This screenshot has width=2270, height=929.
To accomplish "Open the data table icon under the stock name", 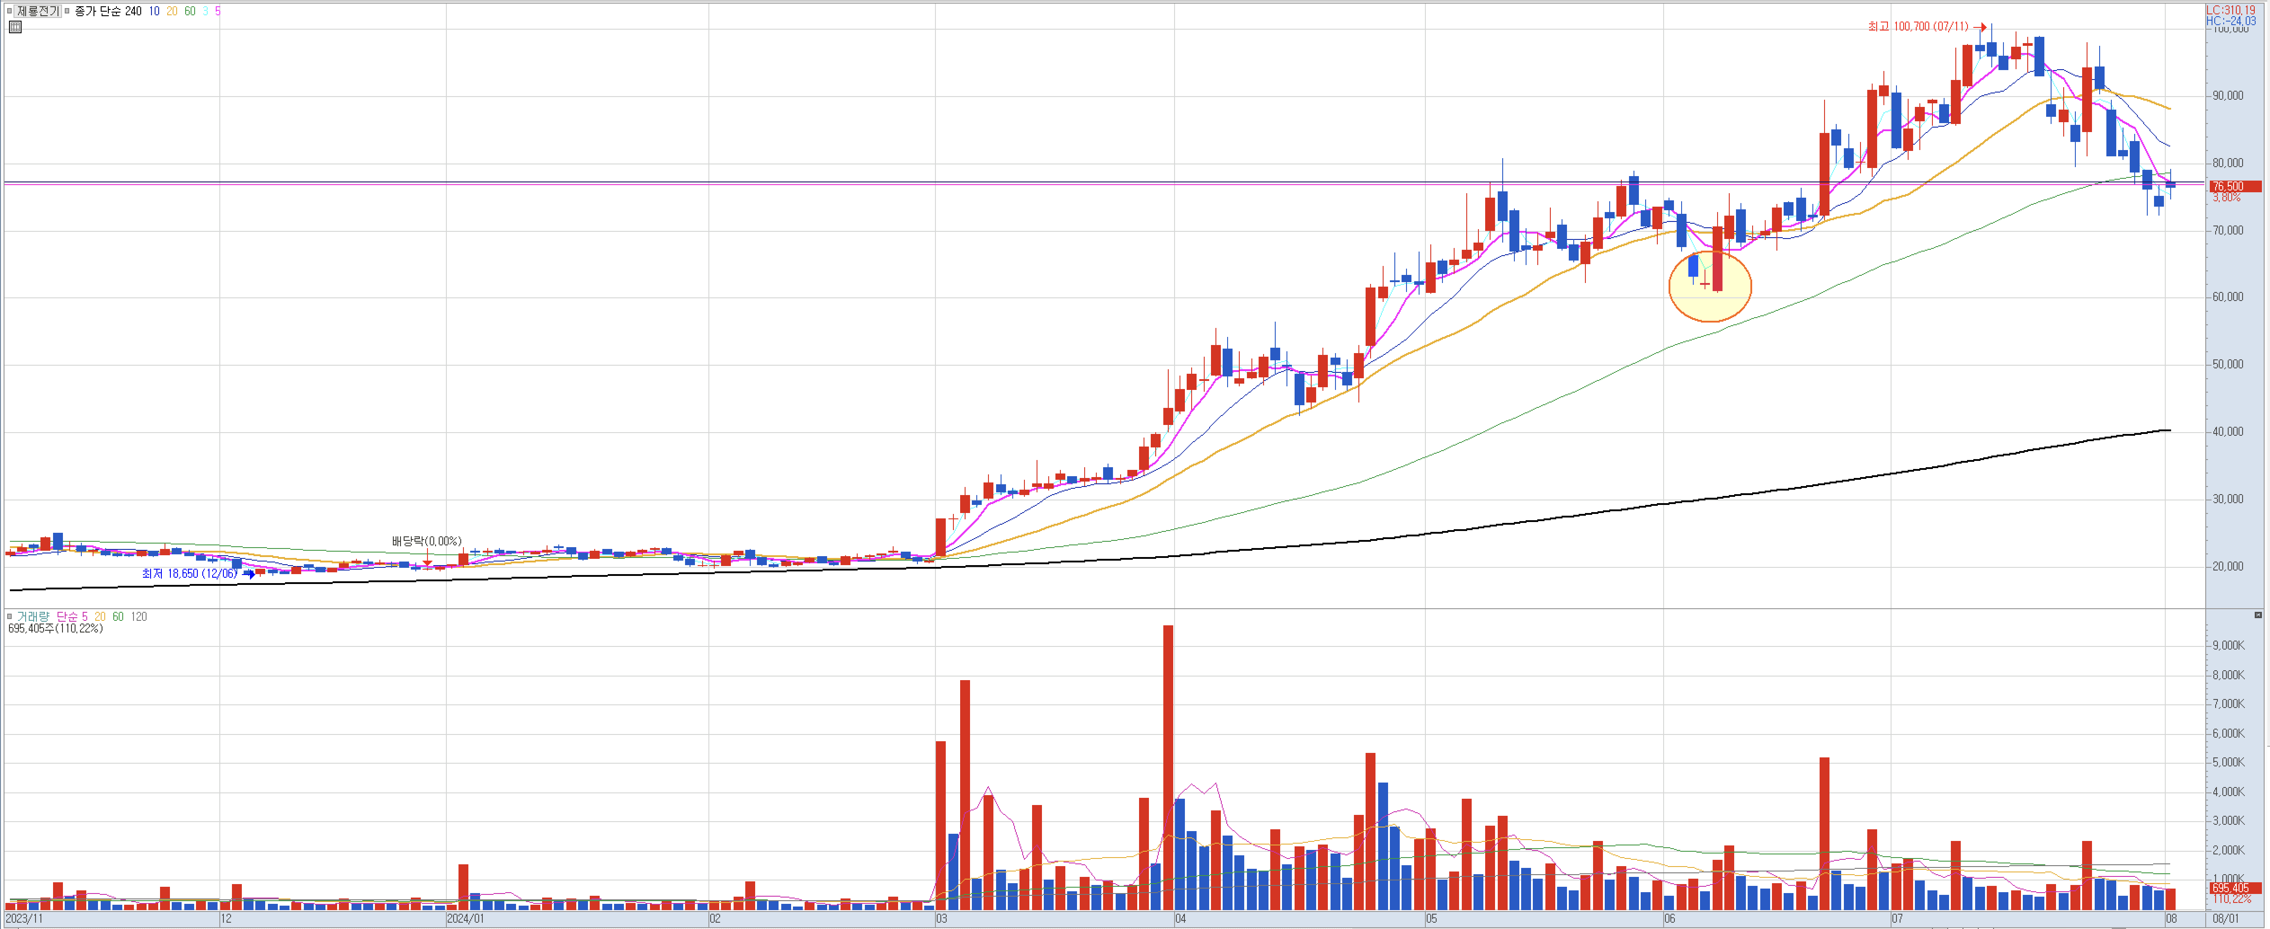I will [x=15, y=27].
